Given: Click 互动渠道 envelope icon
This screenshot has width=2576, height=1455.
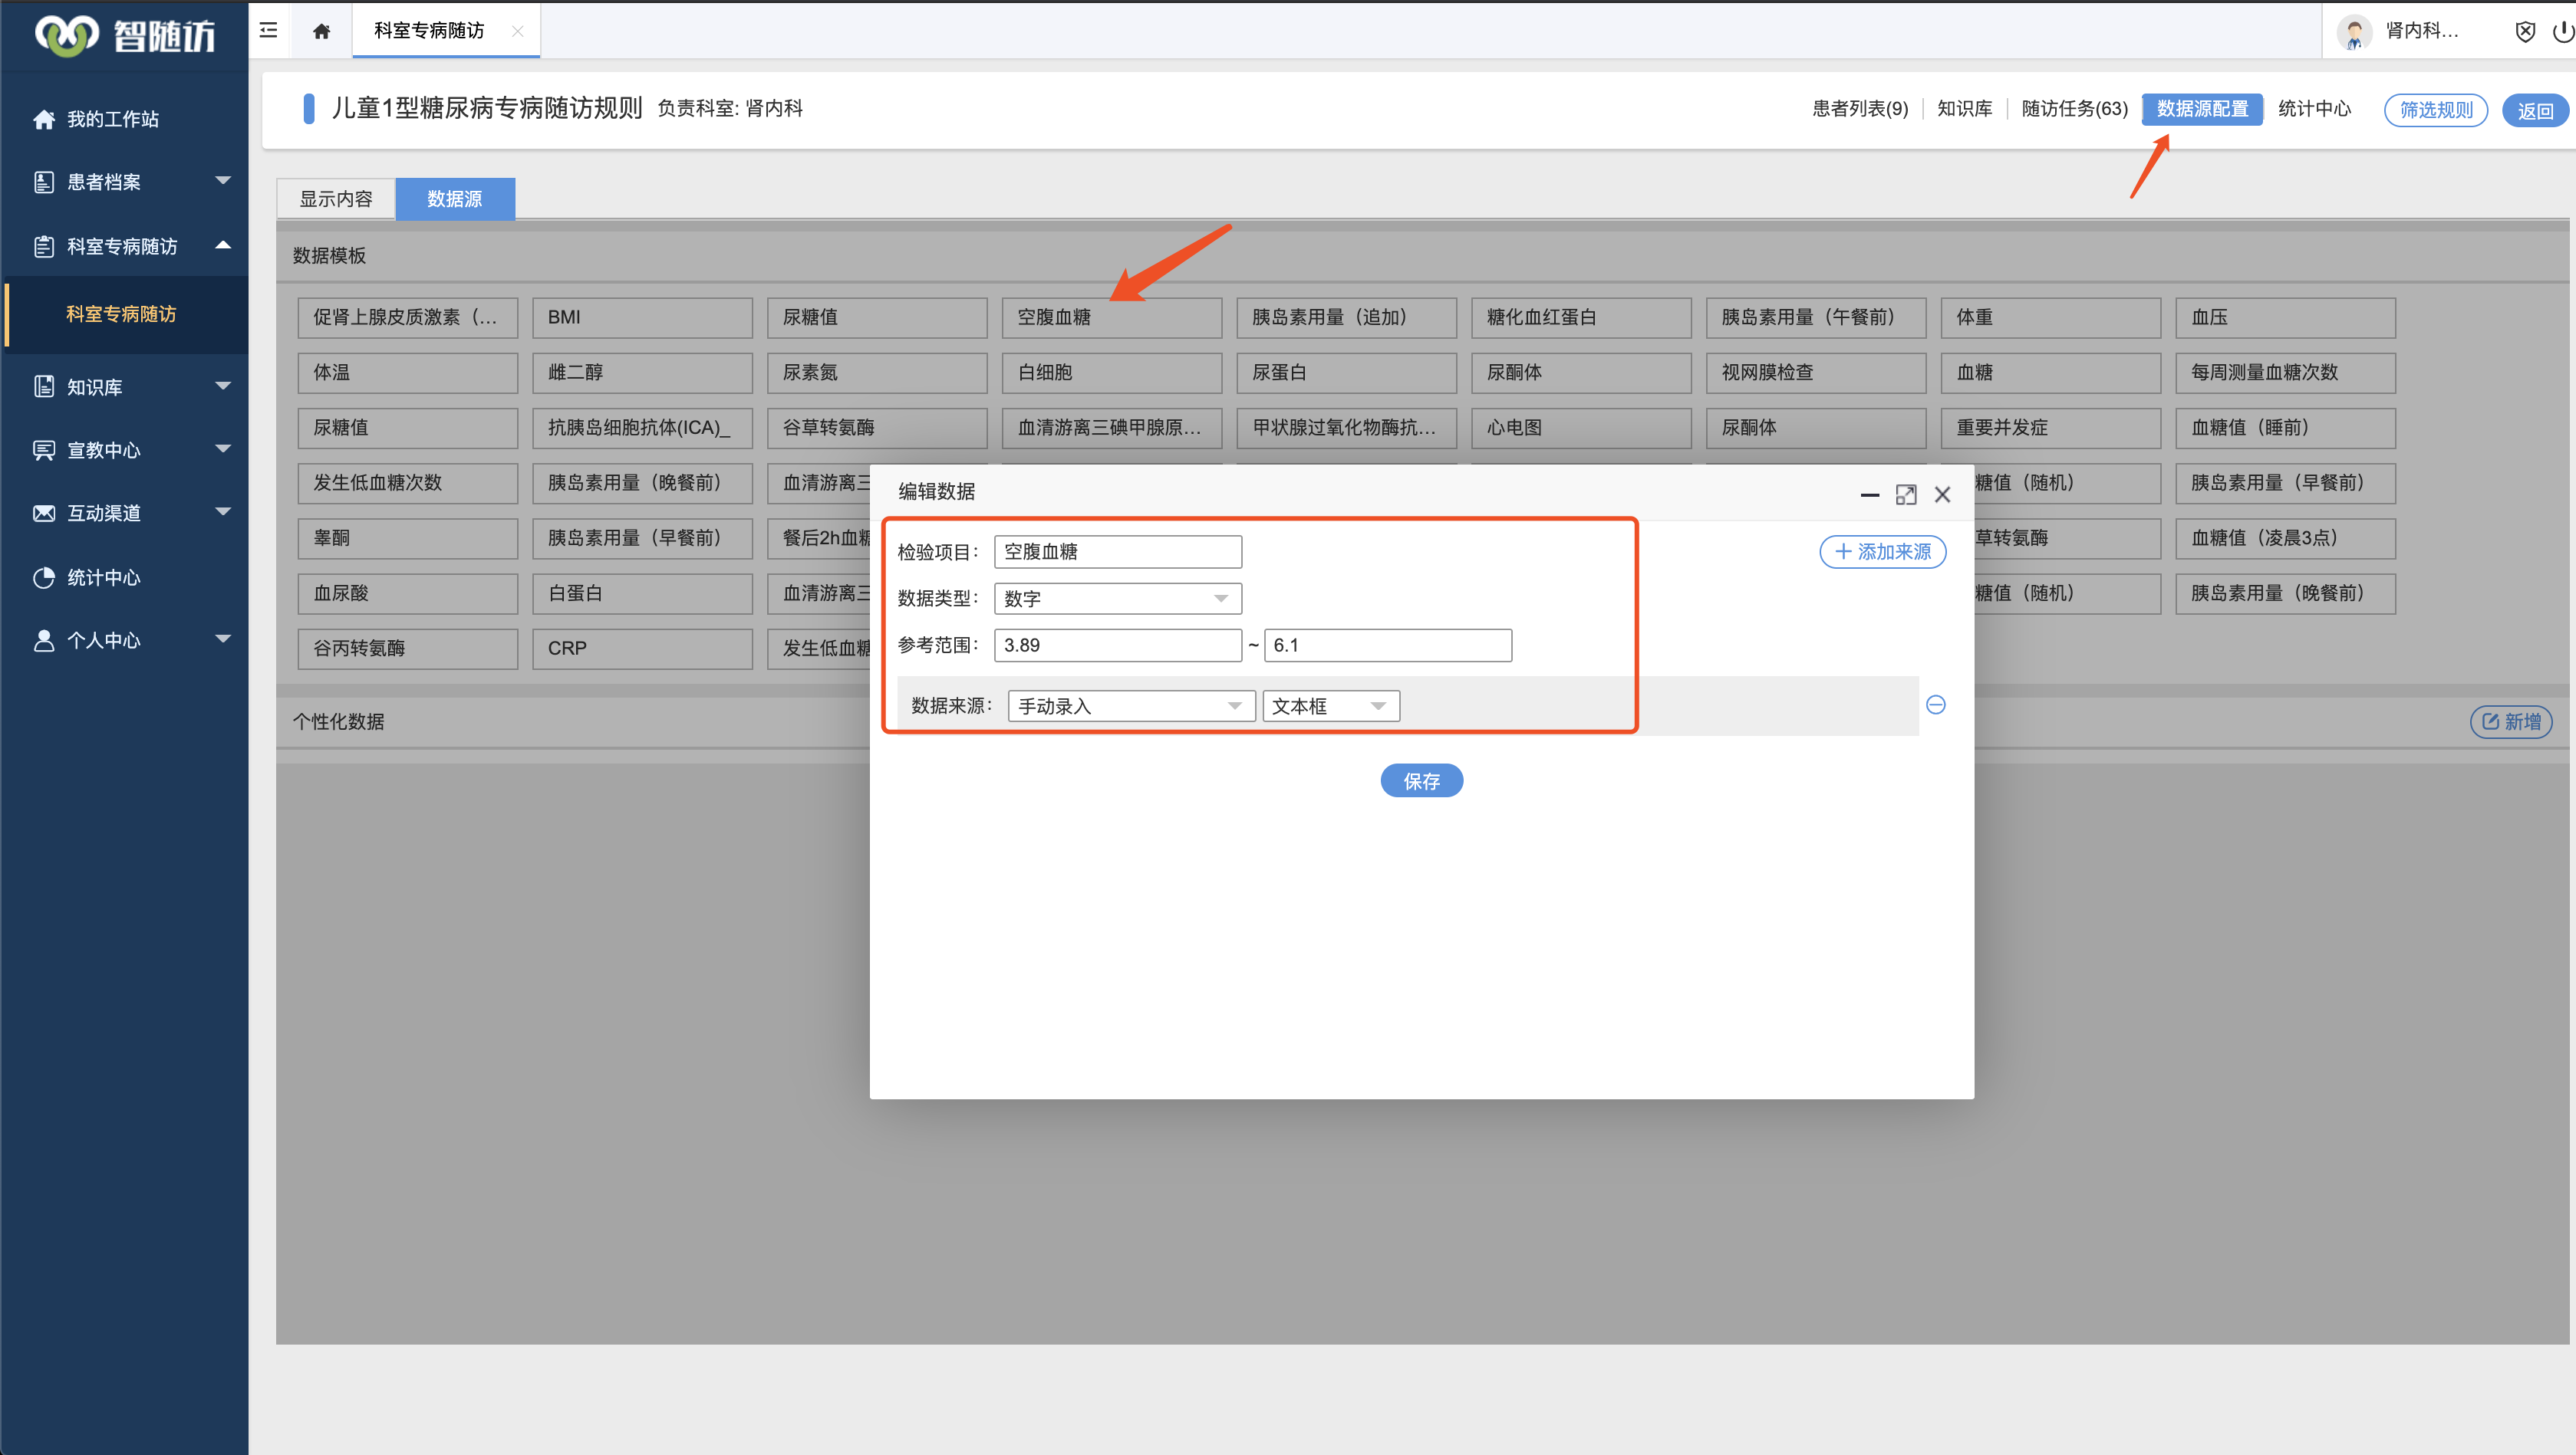Looking at the screenshot, I should [x=44, y=513].
